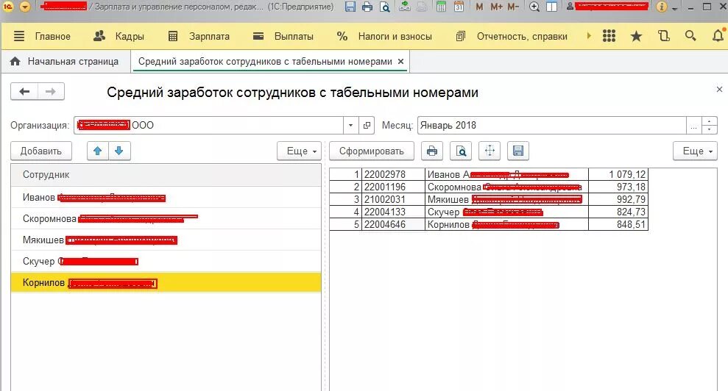The width and height of the screenshot is (728, 391).
Task: Open notifications bell icon
Action: (x=718, y=36)
